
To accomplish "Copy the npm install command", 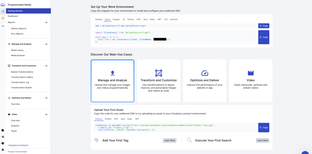I will tap(264, 26).
